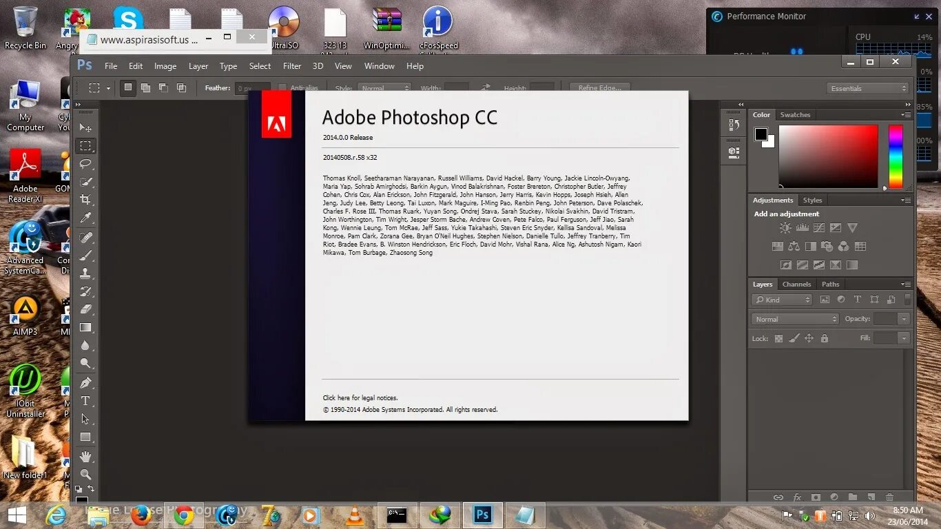Add a Levels adjustment

pos(802,228)
